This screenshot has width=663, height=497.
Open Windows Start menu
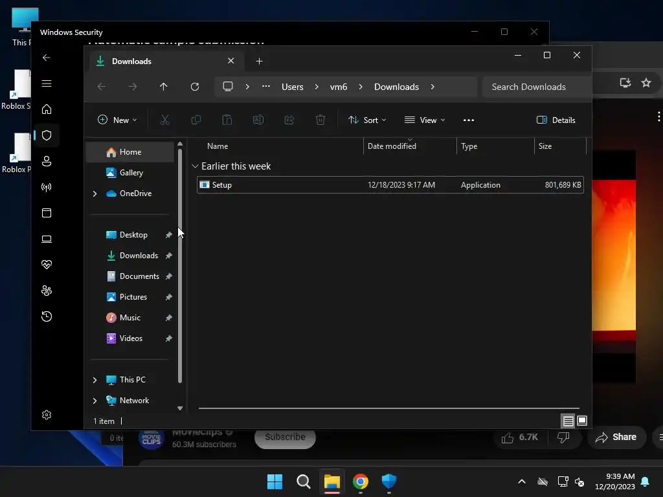[x=275, y=481]
